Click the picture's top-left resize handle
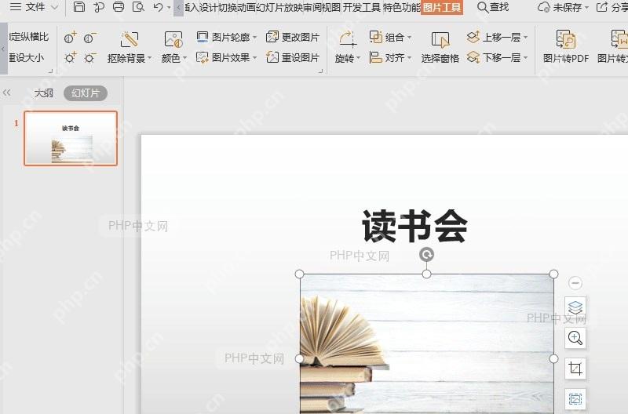 coord(299,274)
